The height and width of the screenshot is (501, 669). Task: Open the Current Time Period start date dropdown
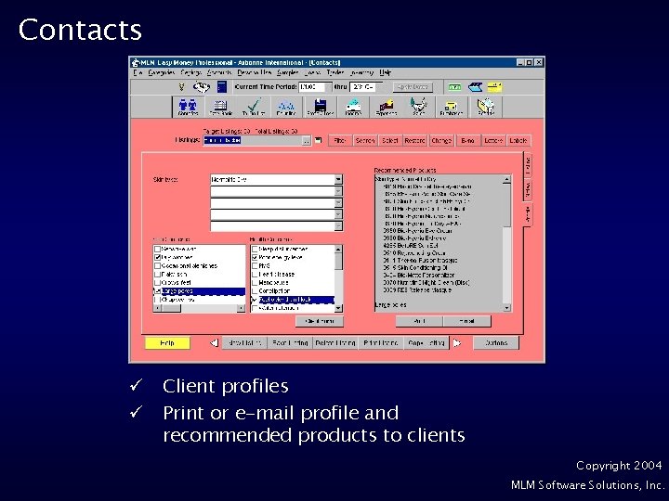click(x=328, y=87)
